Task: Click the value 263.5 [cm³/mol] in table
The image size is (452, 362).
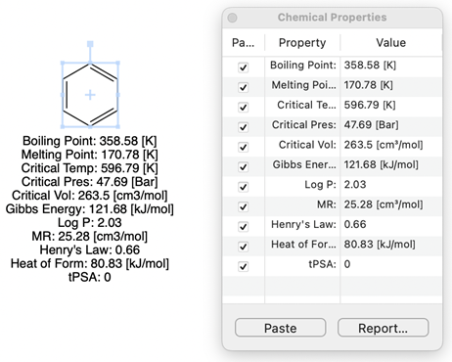Action: (x=384, y=145)
